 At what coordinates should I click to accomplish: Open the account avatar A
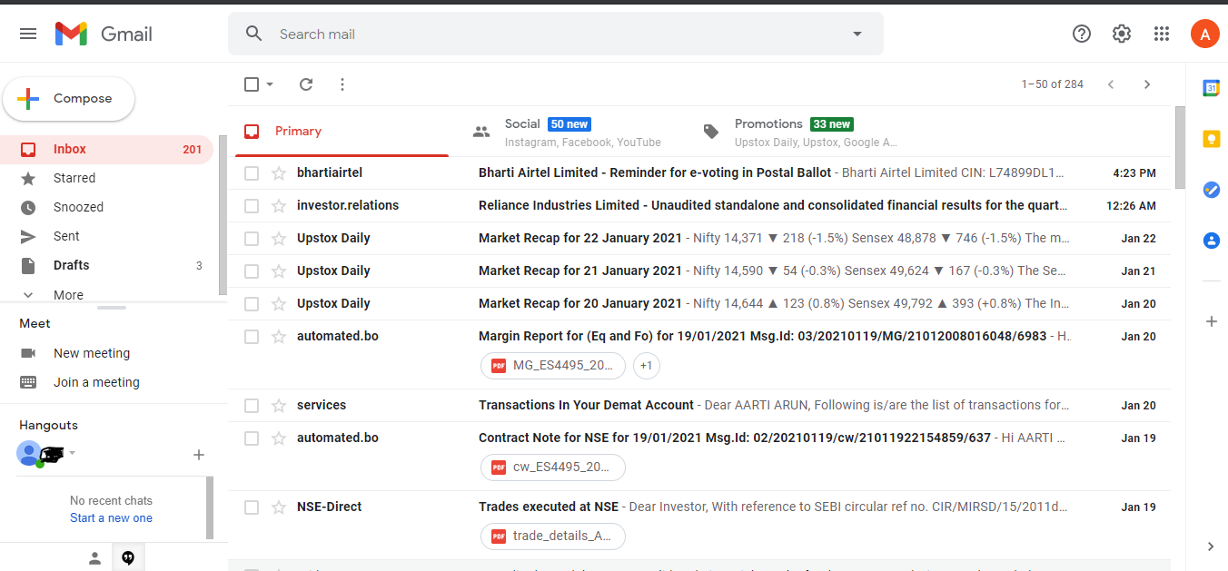point(1204,34)
